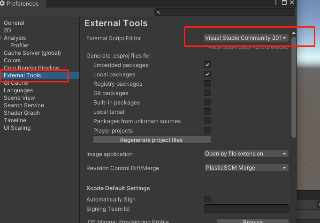Enable Built-in packages checkbox
320x223 pixels.
coord(207,102)
